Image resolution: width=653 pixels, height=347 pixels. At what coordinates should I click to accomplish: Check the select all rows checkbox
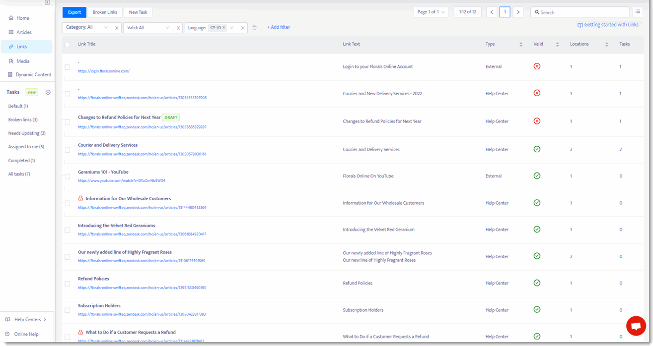click(68, 45)
